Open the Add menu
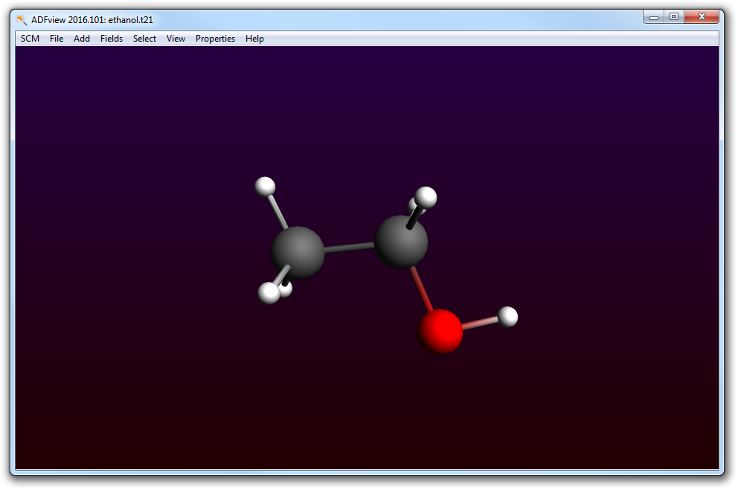This screenshot has width=738, height=490. (x=81, y=39)
